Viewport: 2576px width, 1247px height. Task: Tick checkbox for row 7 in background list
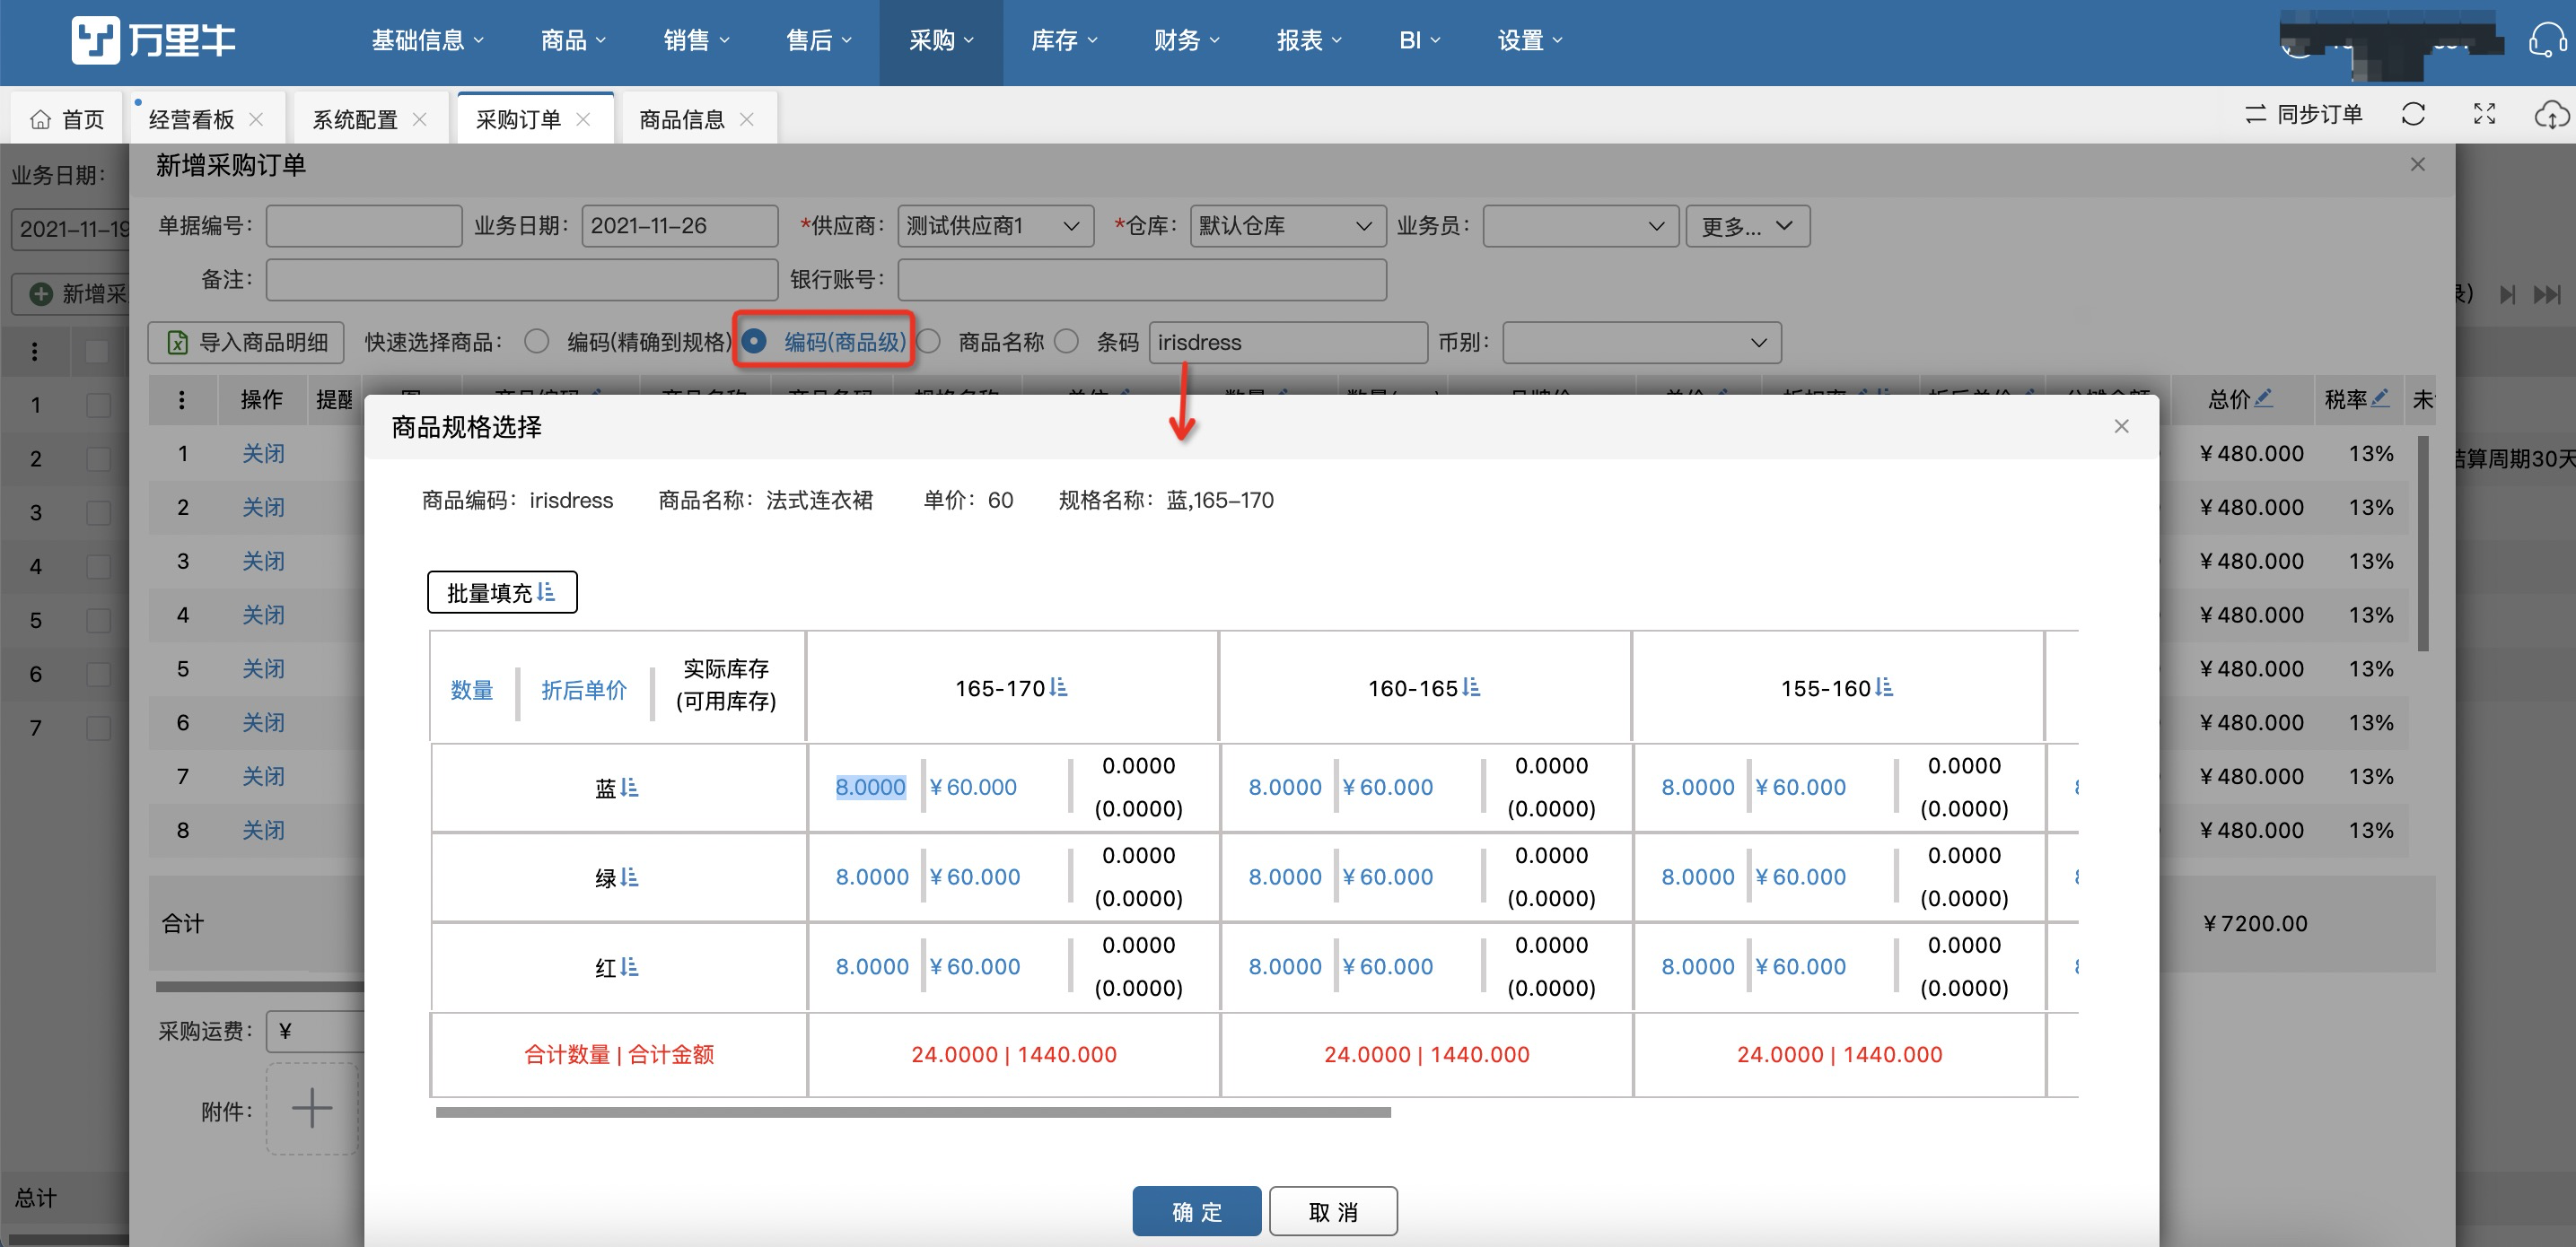coord(97,728)
